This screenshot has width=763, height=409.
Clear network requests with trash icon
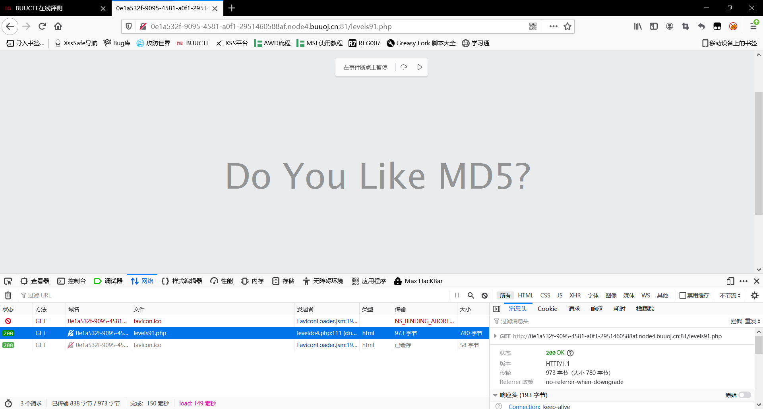8,295
